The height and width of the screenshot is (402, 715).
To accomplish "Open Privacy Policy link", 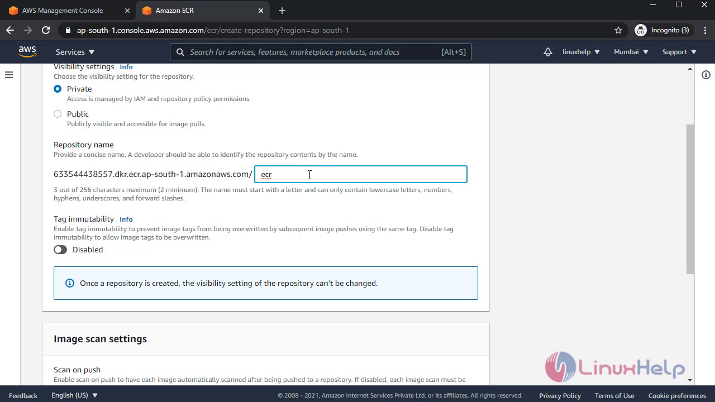I will click(x=560, y=395).
